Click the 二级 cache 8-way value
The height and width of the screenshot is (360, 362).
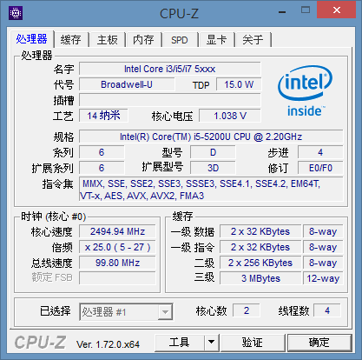[323, 263]
